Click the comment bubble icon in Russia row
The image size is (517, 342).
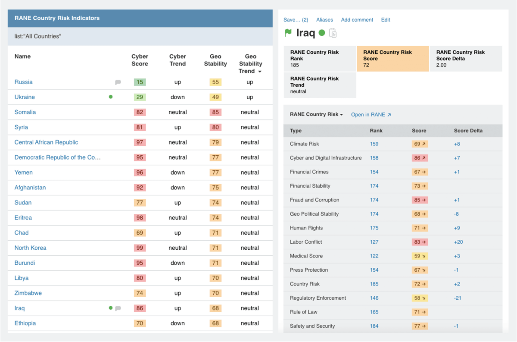(118, 82)
